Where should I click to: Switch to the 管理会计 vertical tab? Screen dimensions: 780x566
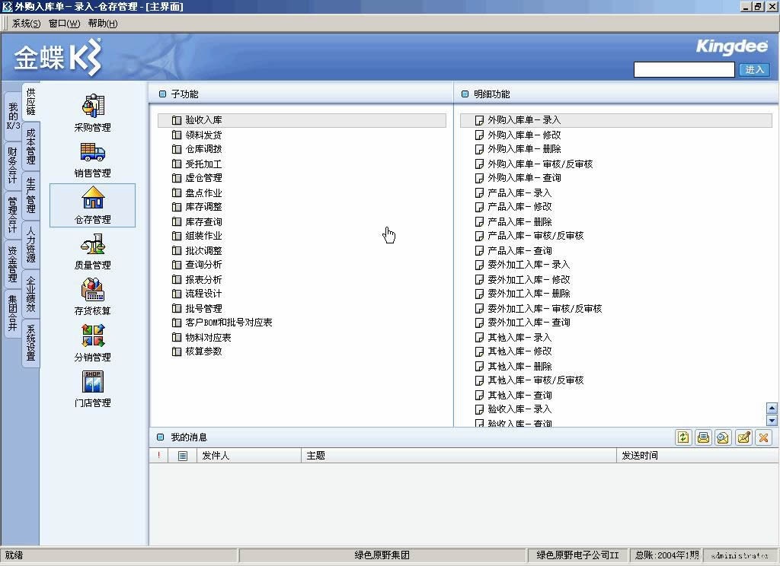[x=13, y=215]
